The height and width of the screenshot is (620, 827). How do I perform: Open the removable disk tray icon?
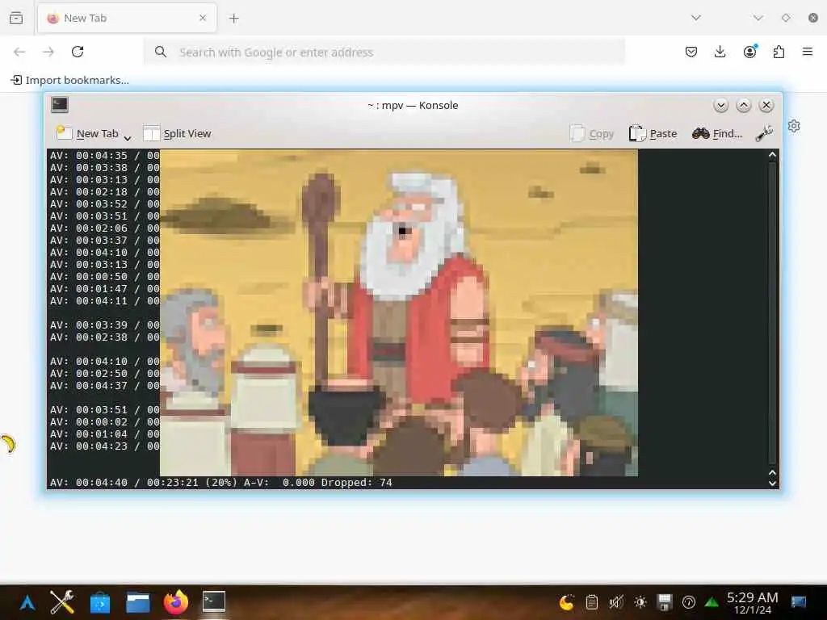click(x=665, y=602)
